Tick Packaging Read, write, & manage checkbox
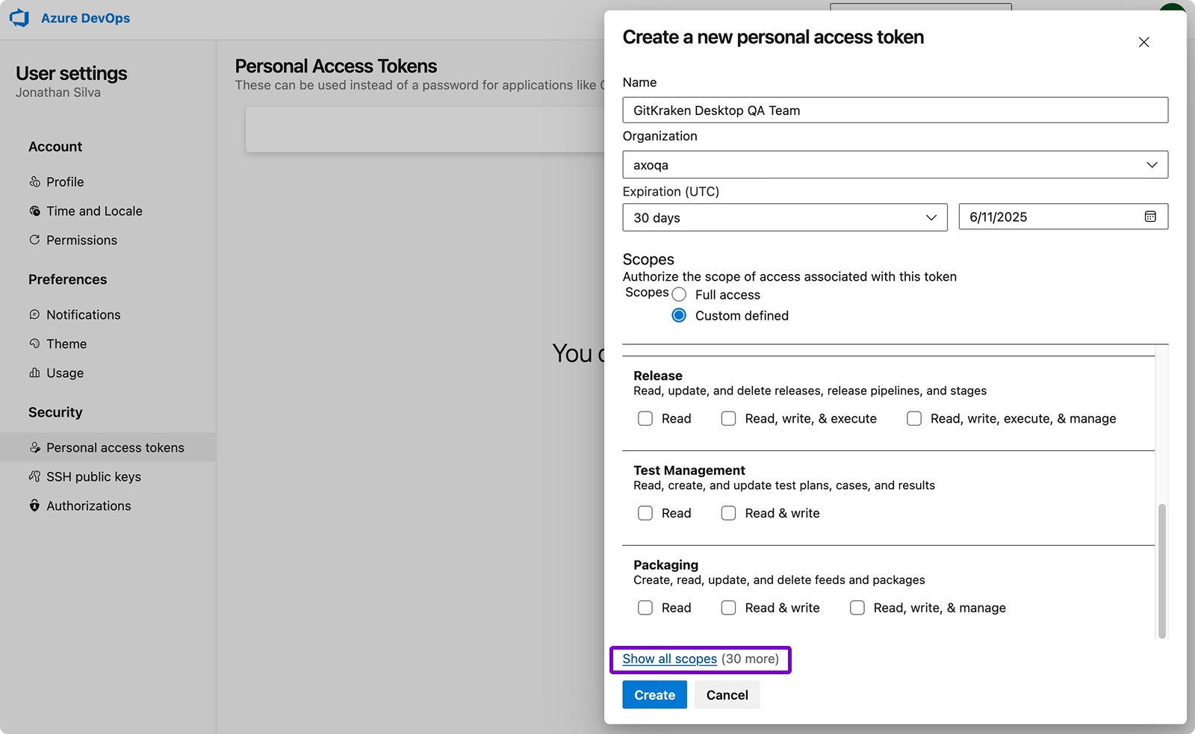 click(x=857, y=608)
